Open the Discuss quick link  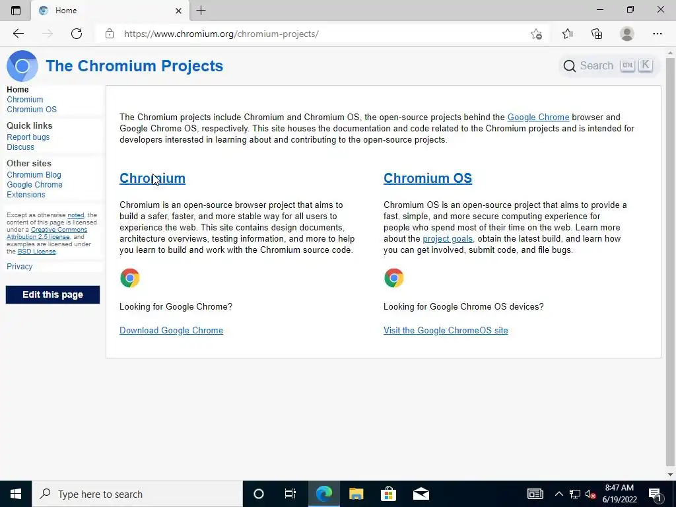pos(20,147)
